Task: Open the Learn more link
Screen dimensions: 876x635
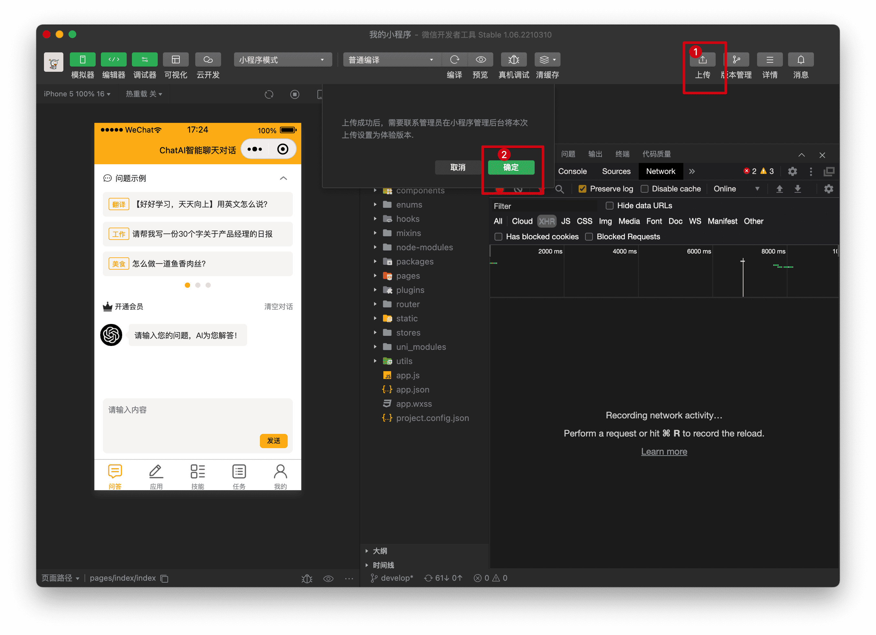Action: pyautogui.click(x=664, y=451)
